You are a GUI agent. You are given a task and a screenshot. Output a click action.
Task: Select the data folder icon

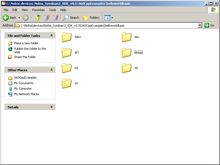click(67, 37)
